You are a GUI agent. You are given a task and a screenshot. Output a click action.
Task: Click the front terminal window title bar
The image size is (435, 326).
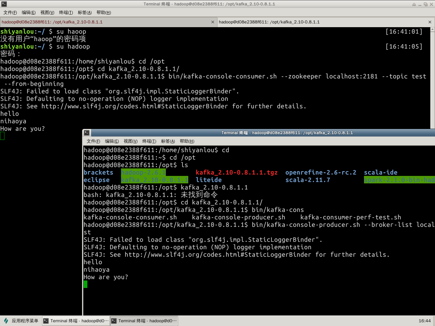tap(258, 133)
